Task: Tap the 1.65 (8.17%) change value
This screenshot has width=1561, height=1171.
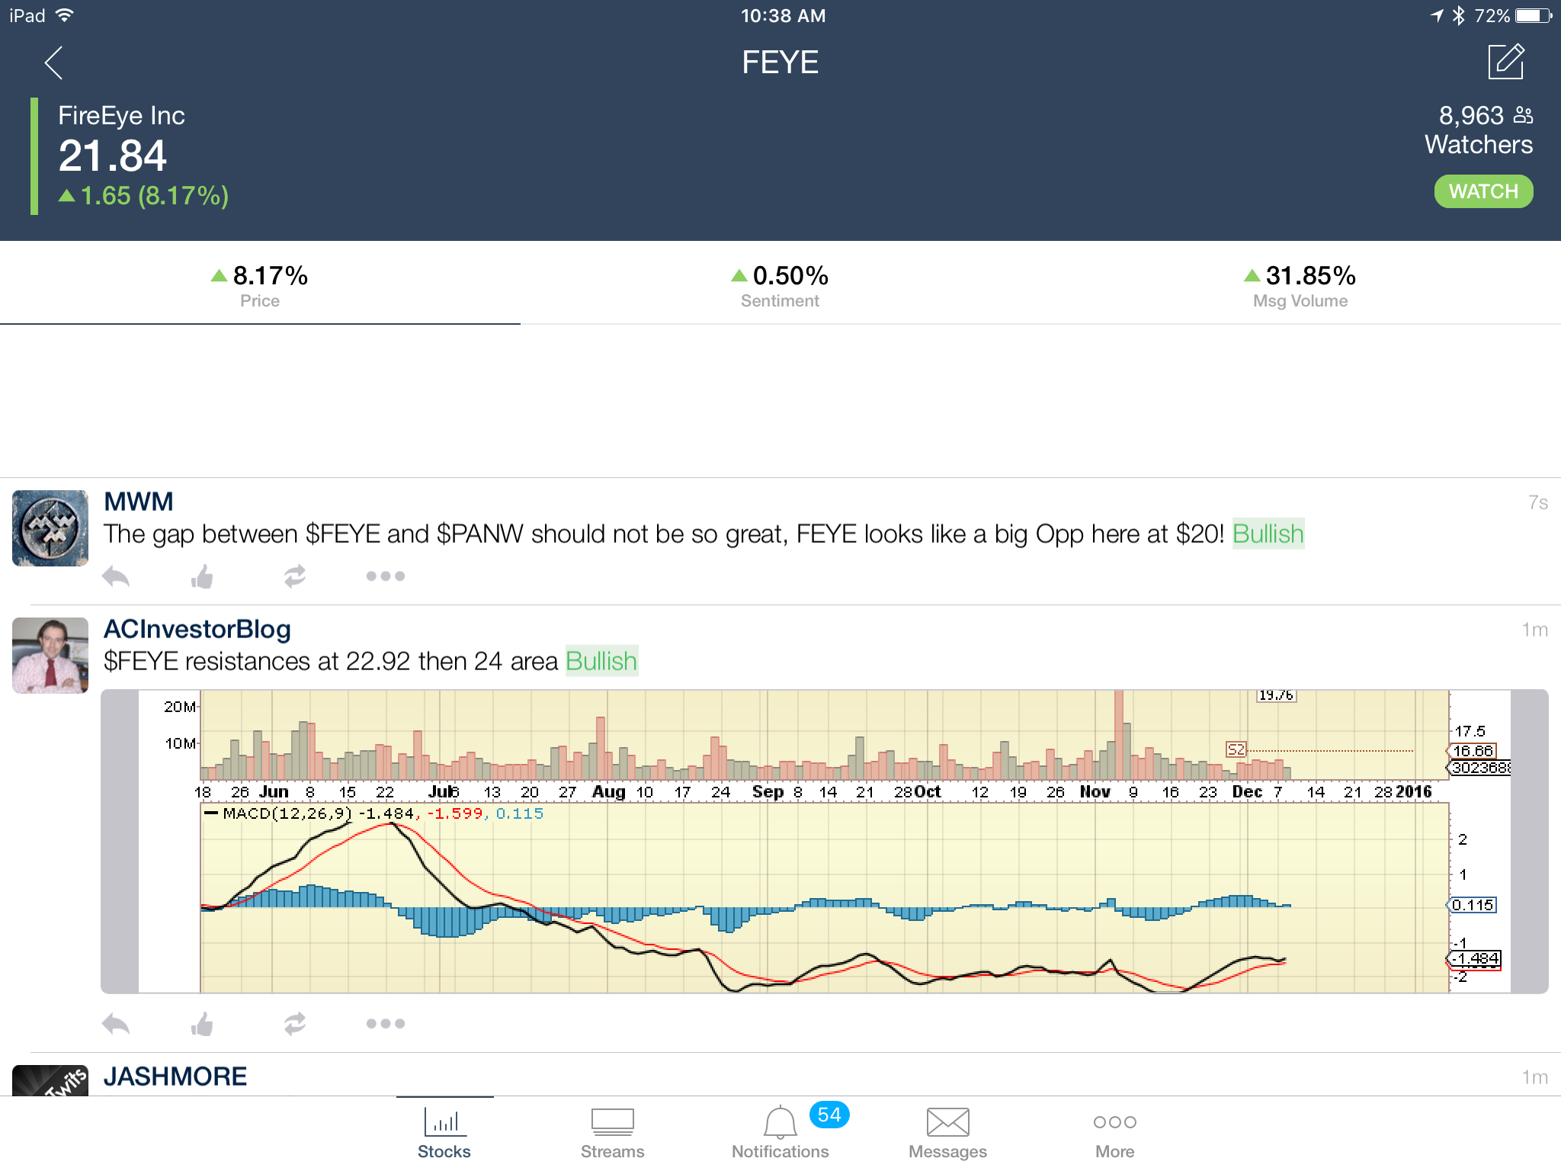Action: [144, 196]
